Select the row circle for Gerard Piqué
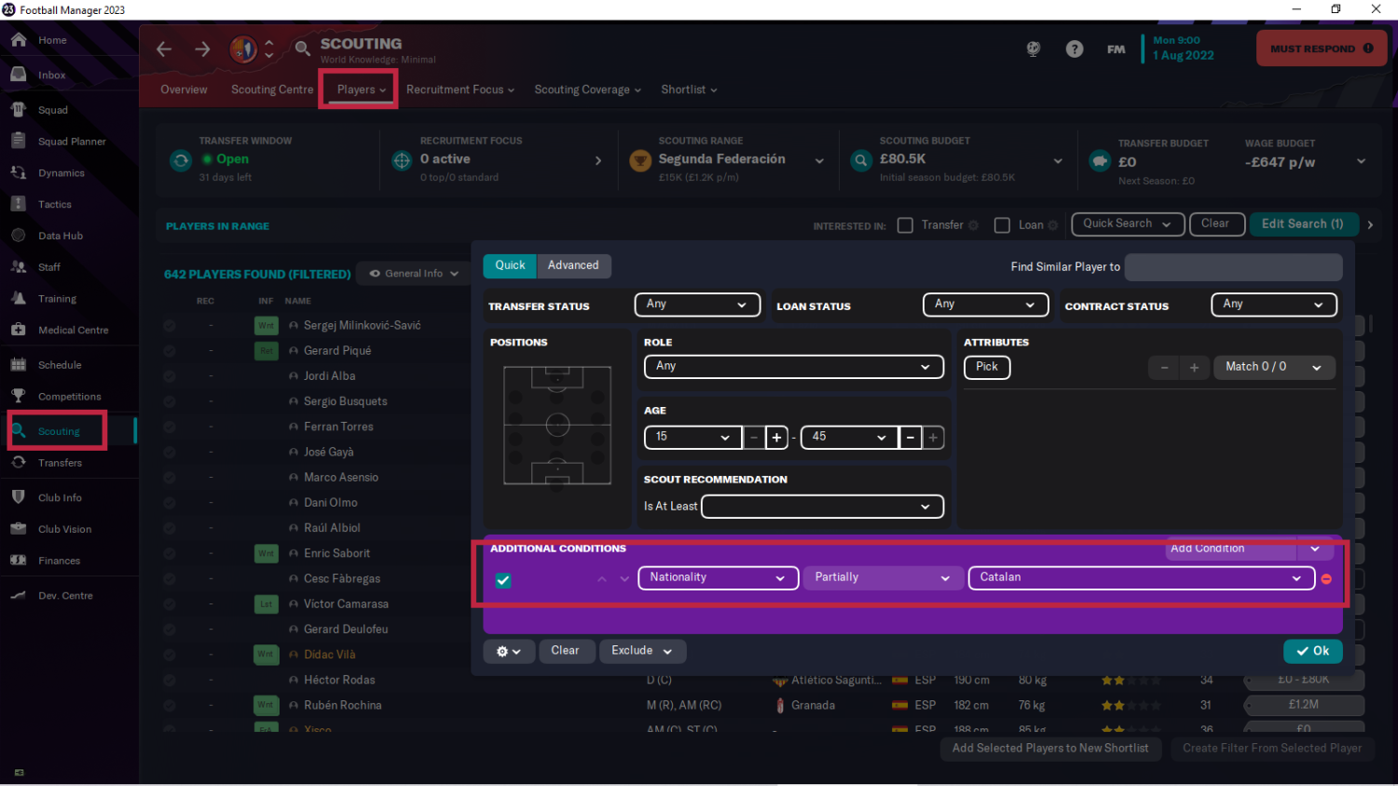1398x786 pixels. (169, 351)
